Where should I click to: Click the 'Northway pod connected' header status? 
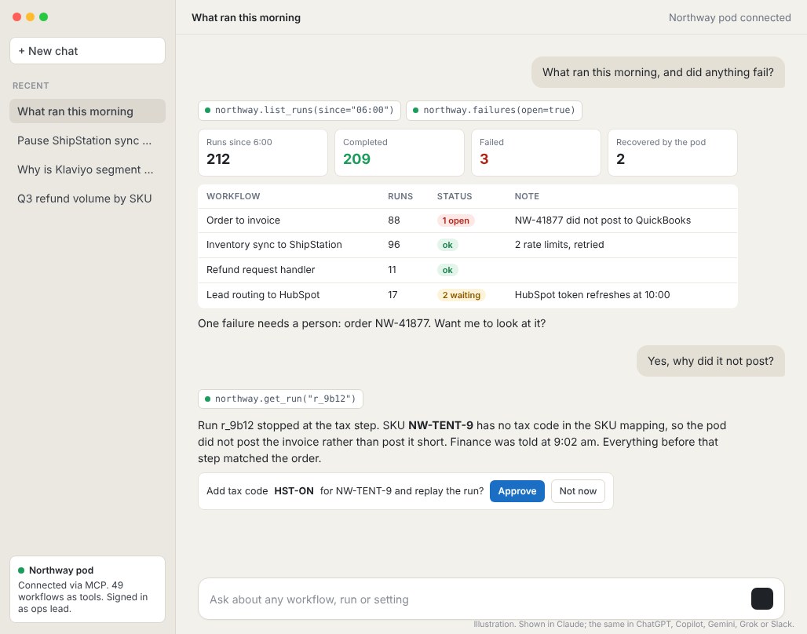click(x=730, y=17)
